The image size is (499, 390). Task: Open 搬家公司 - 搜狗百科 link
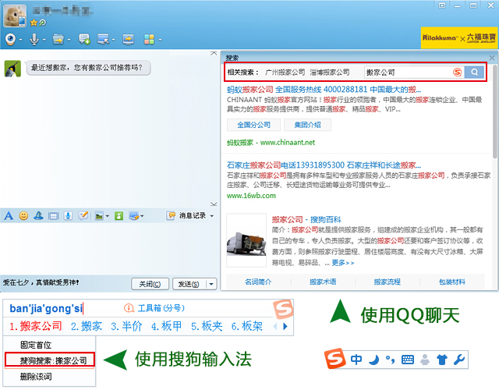(306, 219)
